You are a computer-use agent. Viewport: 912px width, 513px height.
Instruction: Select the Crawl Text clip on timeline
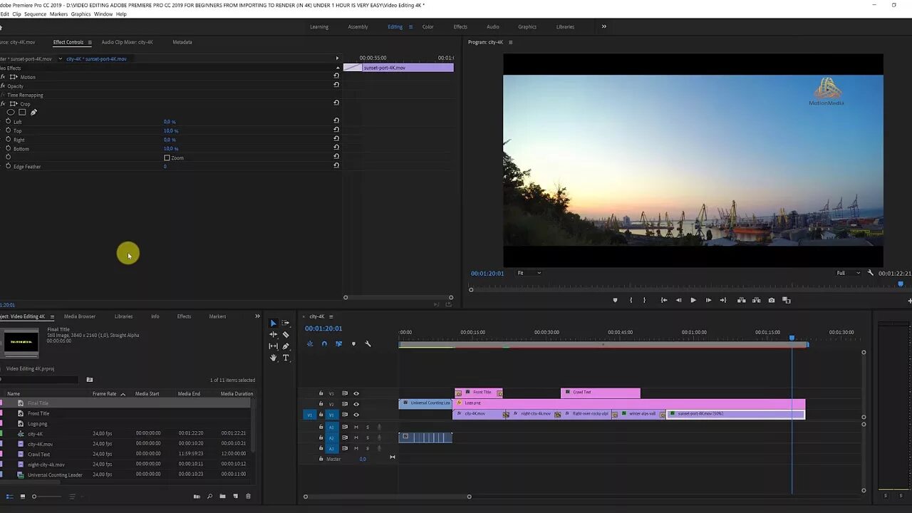tap(600, 393)
